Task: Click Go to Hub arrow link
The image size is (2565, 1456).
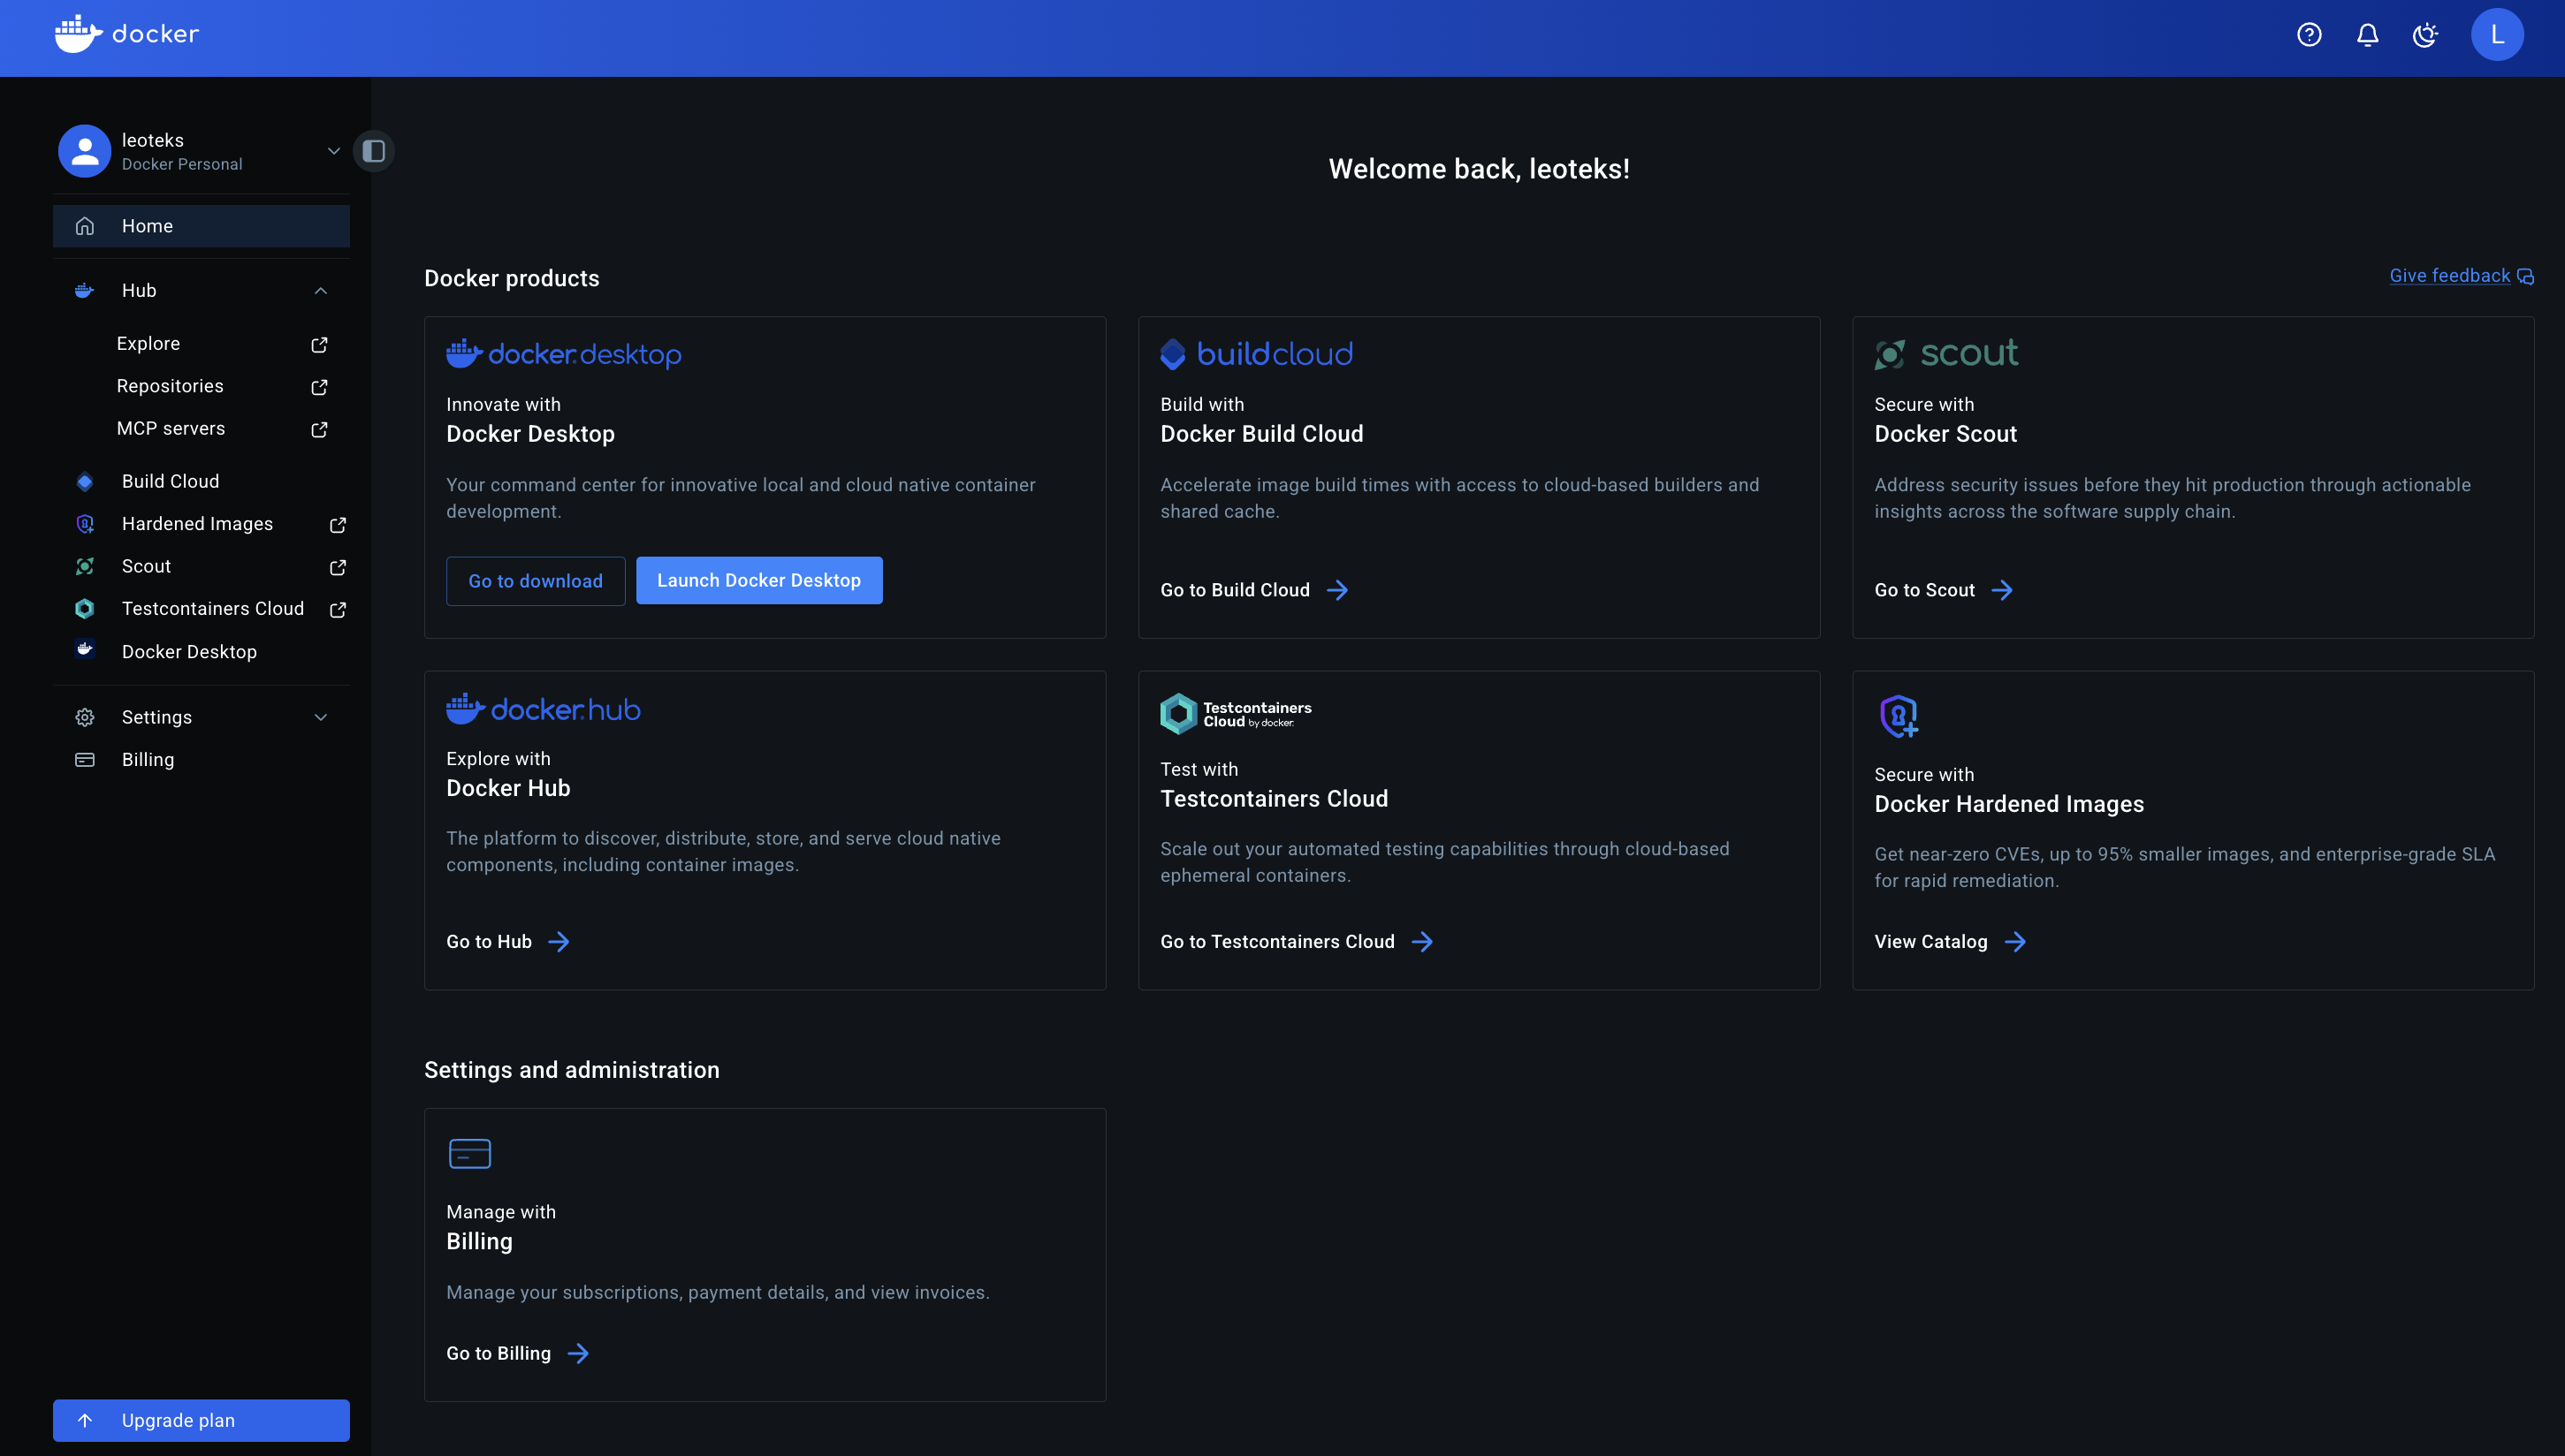Action: coord(507,942)
